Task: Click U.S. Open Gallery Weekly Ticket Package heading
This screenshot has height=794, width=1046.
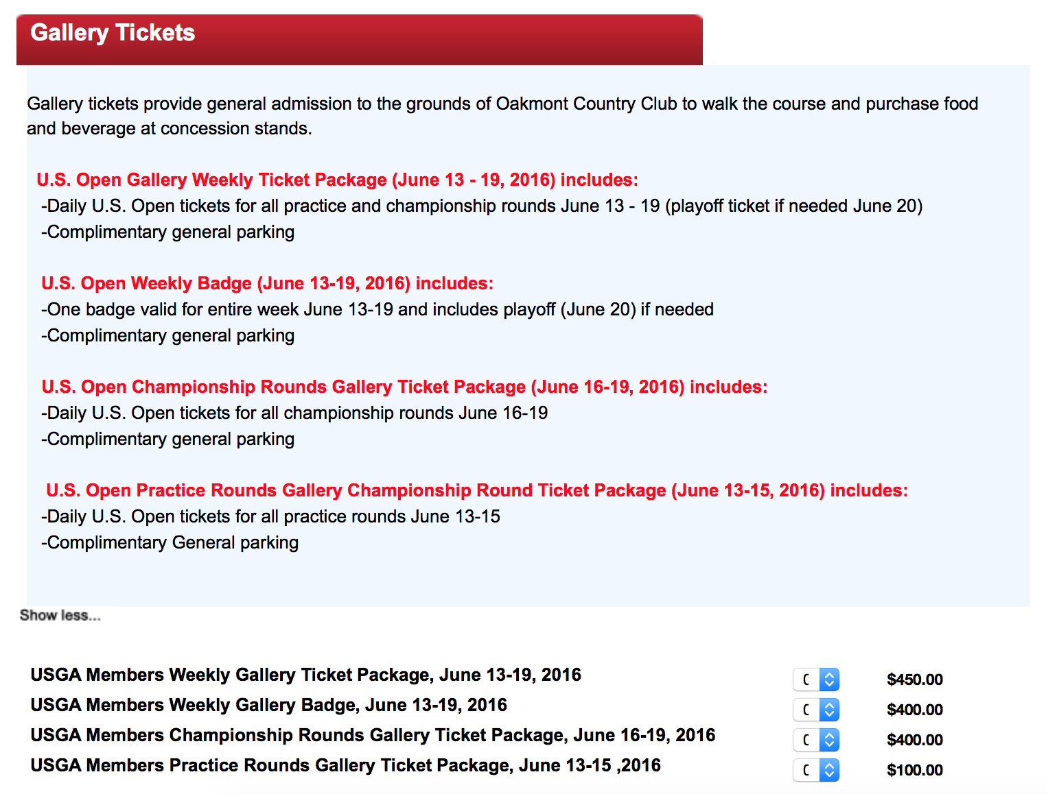Action: 337,180
